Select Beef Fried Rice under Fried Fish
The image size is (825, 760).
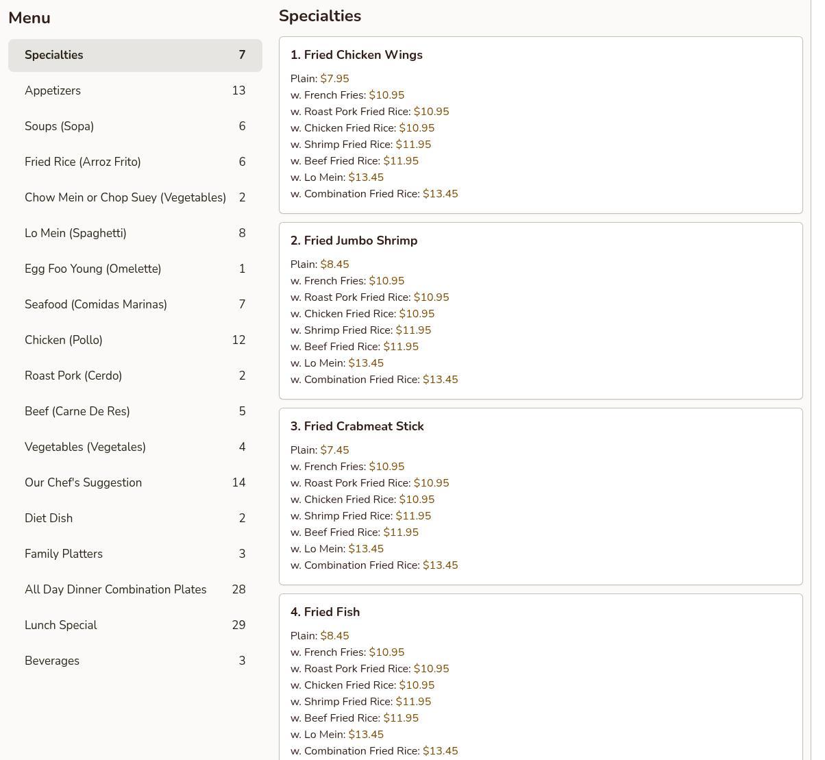point(354,718)
